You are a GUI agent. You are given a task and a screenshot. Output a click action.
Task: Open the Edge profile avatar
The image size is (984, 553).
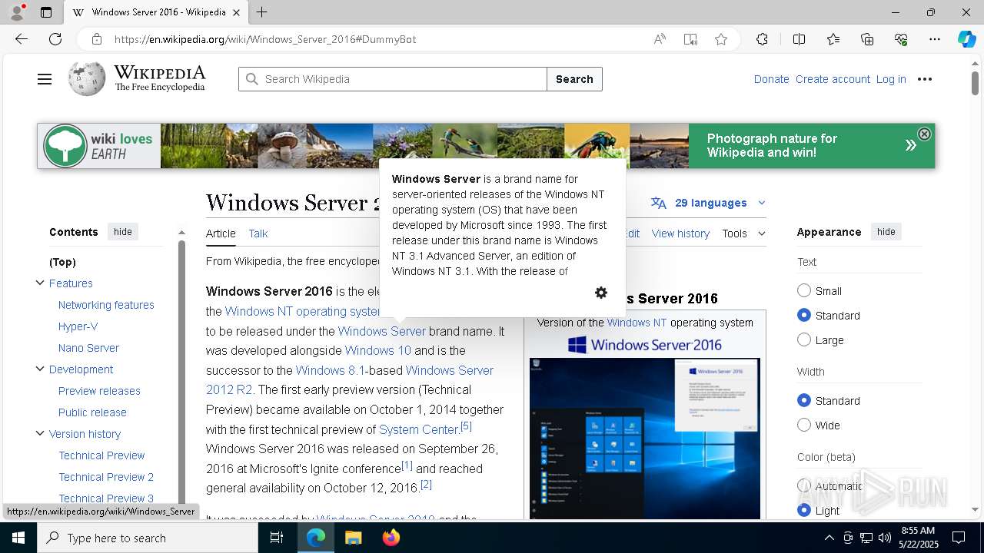tap(17, 12)
